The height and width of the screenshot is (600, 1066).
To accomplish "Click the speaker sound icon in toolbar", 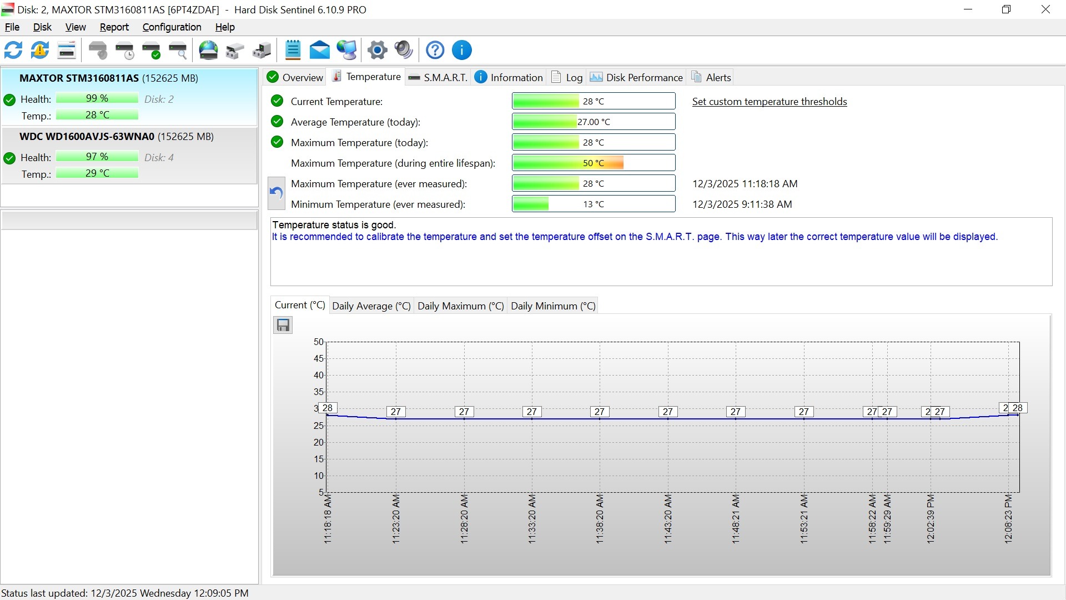I will coord(404,50).
